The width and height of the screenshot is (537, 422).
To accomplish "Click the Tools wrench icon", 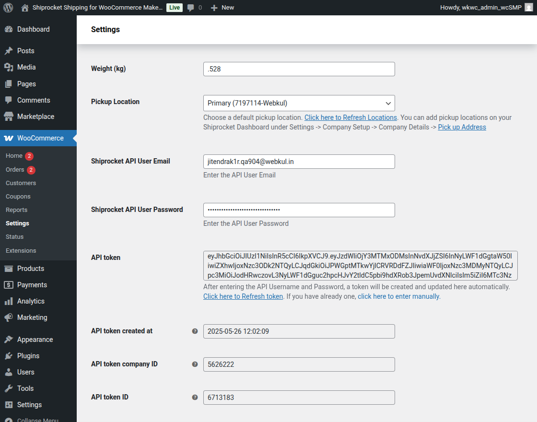I will pyautogui.click(x=9, y=388).
